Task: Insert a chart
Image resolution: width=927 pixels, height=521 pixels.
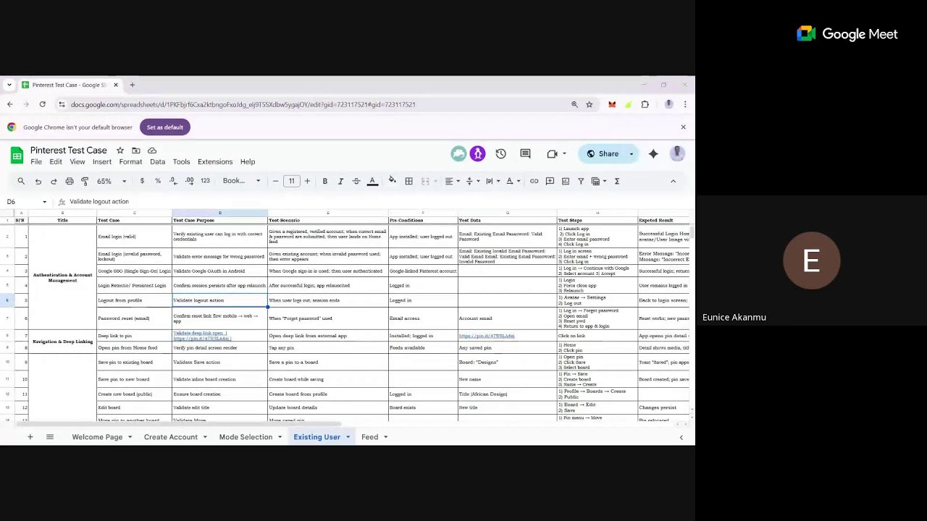Action: coord(566,181)
